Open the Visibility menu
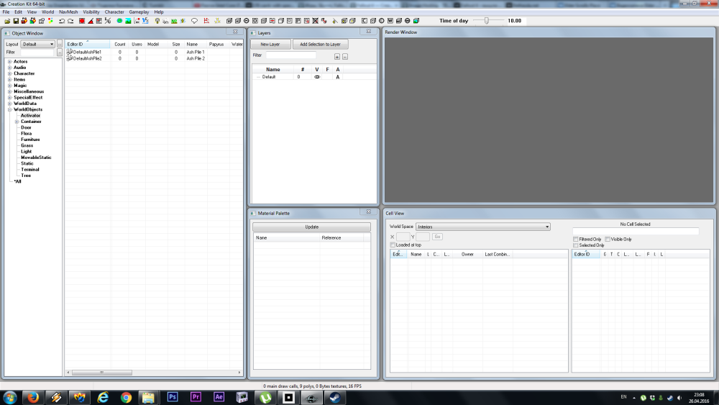Image resolution: width=719 pixels, height=405 pixels. [x=91, y=12]
